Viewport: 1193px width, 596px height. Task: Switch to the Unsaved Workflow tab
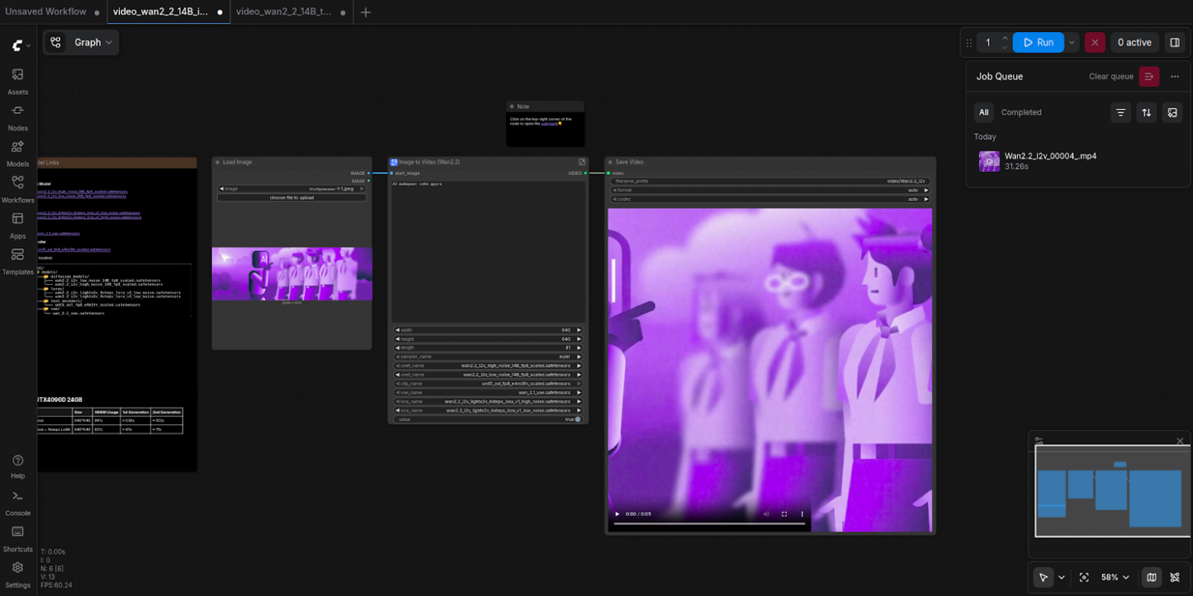(46, 12)
